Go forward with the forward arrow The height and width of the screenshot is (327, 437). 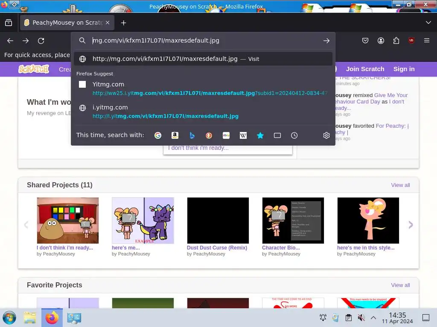coord(26,41)
